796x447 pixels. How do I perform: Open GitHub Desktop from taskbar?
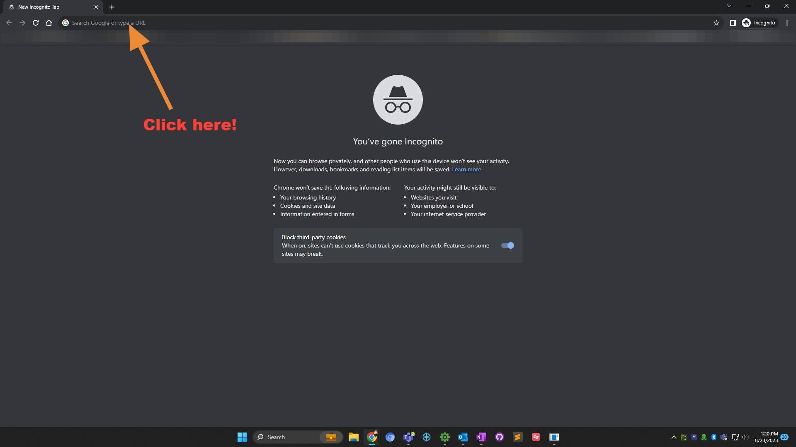[x=500, y=437]
